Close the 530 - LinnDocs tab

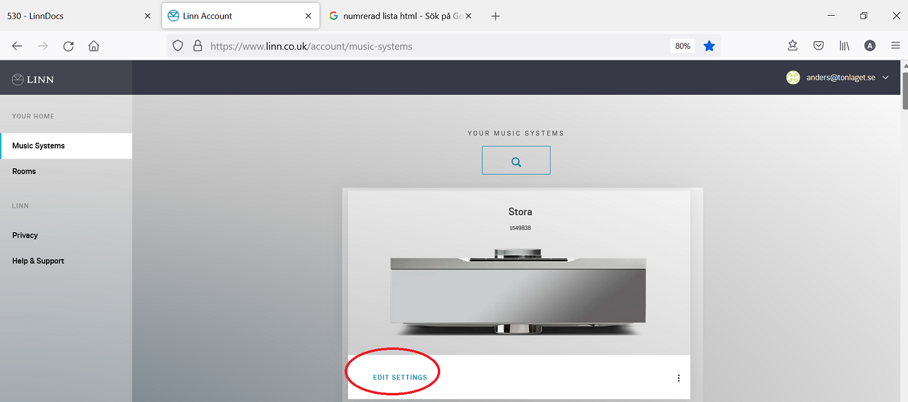click(x=148, y=16)
